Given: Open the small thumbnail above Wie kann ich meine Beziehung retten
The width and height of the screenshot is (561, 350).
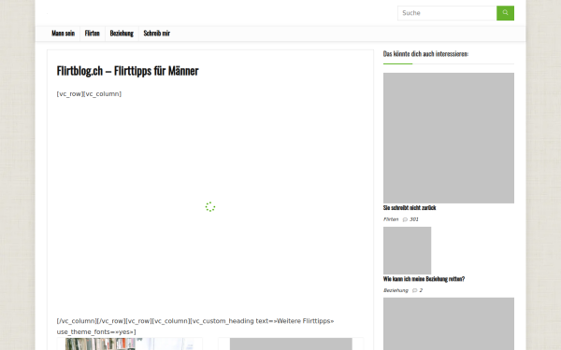Looking at the screenshot, I should coord(407,250).
